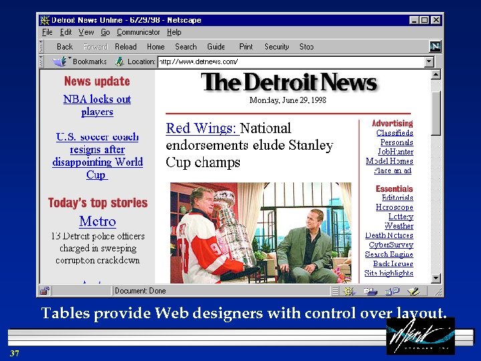The image size is (481, 361).
Task: Open the Lottery link
Action: (x=401, y=217)
